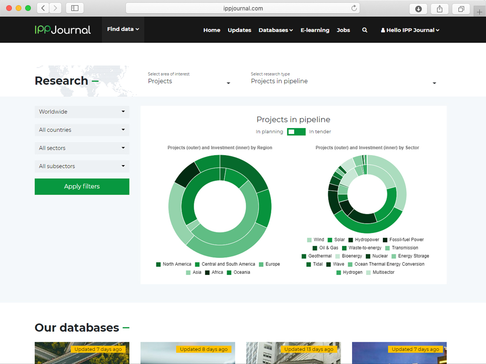Show all tabs overview icon
This screenshot has height=364, width=486.
coord(461,9)
